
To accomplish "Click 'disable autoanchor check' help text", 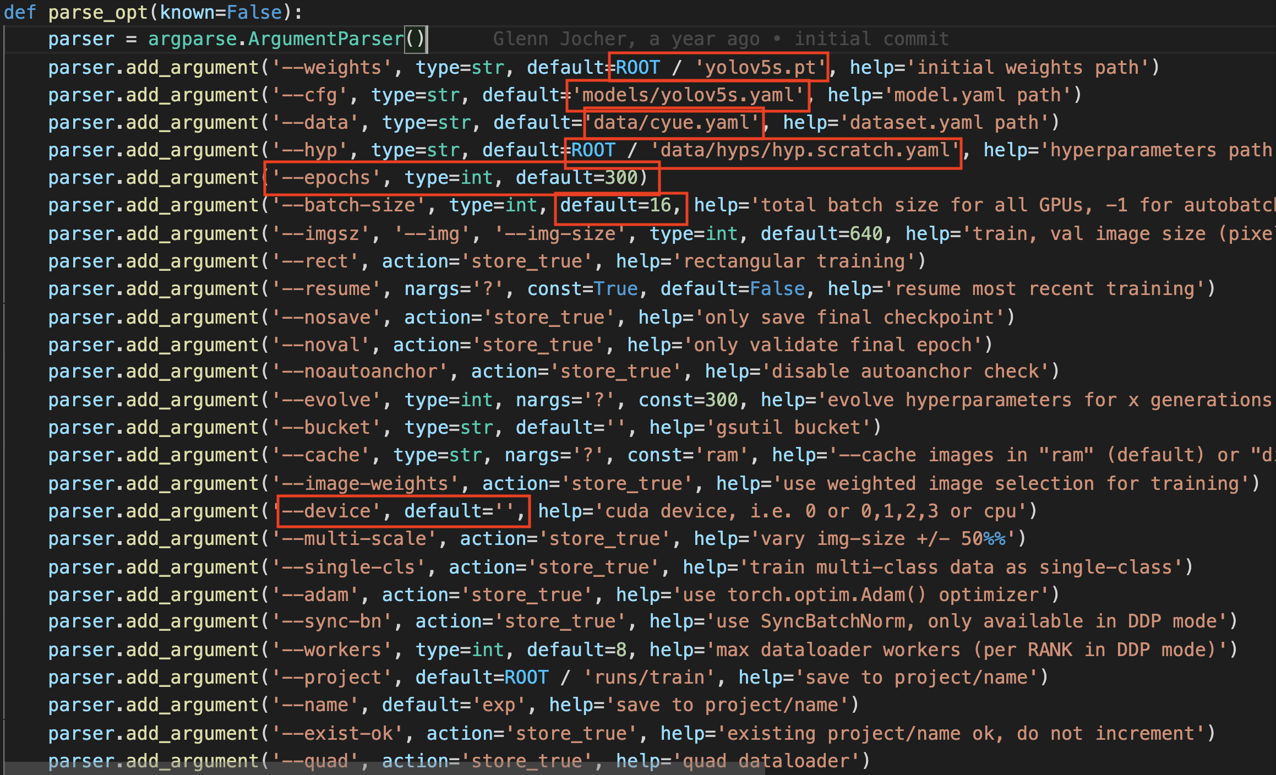I will [x=904, y=372].
